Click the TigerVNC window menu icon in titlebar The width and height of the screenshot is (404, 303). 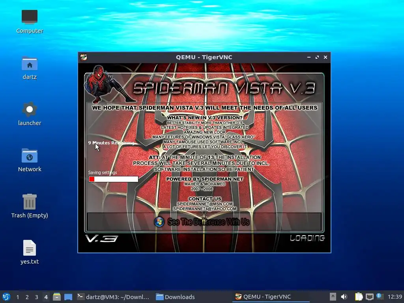[84, 57]
